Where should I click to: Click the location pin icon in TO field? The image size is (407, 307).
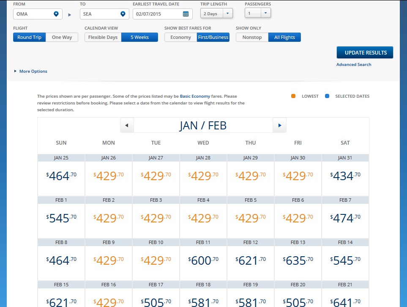click(x=123, y=14)
